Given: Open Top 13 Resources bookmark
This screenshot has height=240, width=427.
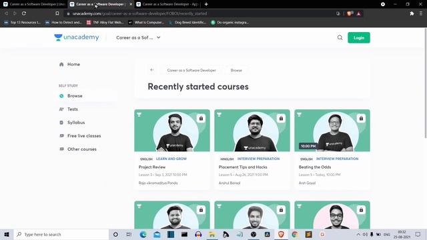Looking at the screenshot, I should point(22,22).
